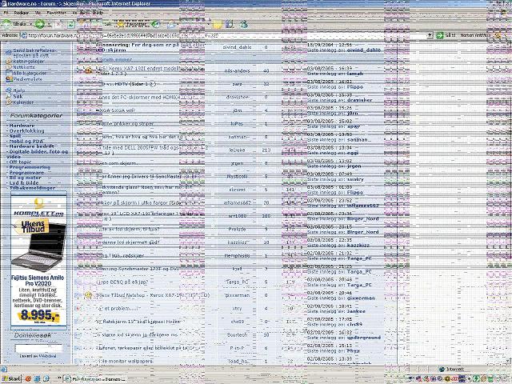Click the Windows Start button
Screen dimensions: 512x384
tap(10, 378)
